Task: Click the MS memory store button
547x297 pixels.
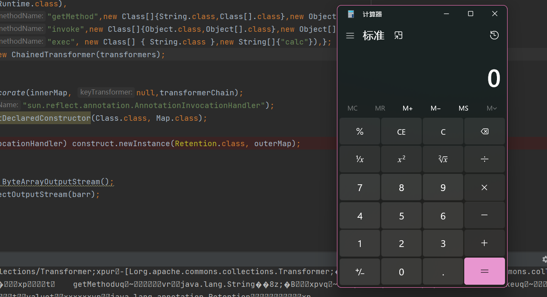Action: tap(463, 108)
